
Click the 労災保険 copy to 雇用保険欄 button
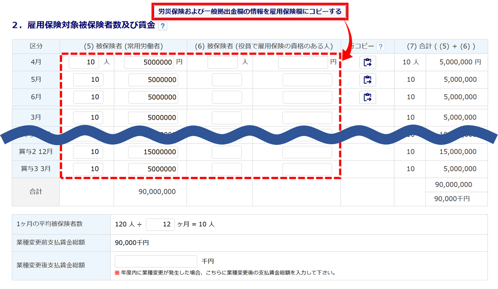[250, 12]
